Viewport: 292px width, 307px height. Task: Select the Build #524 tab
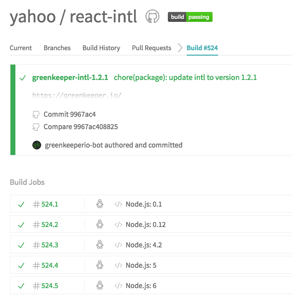pos(202,48)
